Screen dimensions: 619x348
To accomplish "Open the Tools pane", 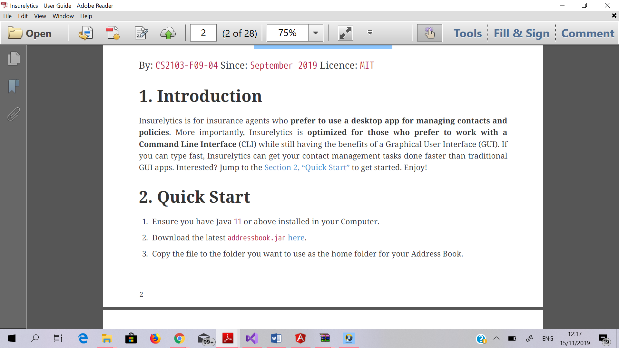I will point(467,33).
